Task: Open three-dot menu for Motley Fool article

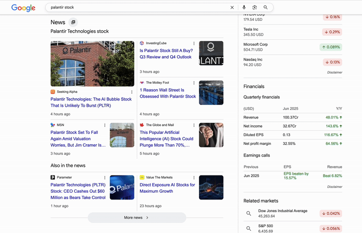Action: 194,83
